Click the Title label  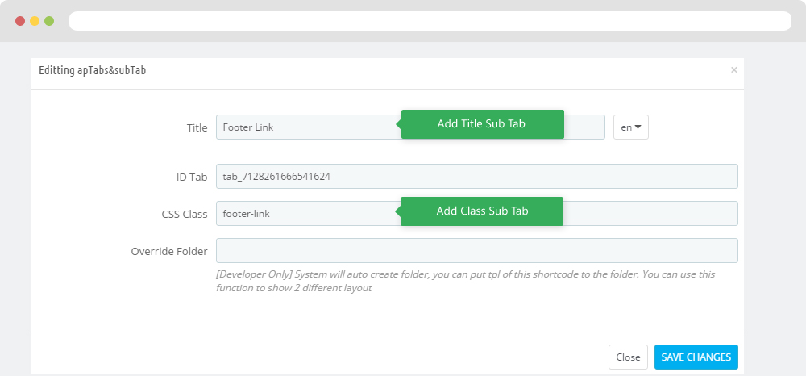(x=197, y=127)
